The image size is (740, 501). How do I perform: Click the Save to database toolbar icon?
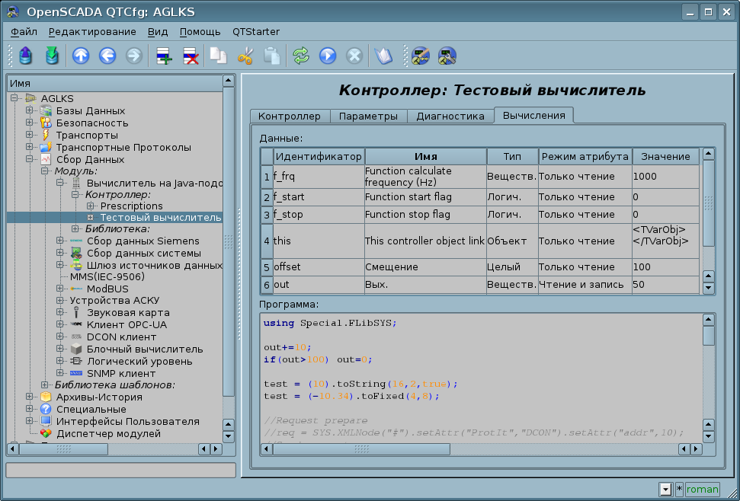[51, 56]
